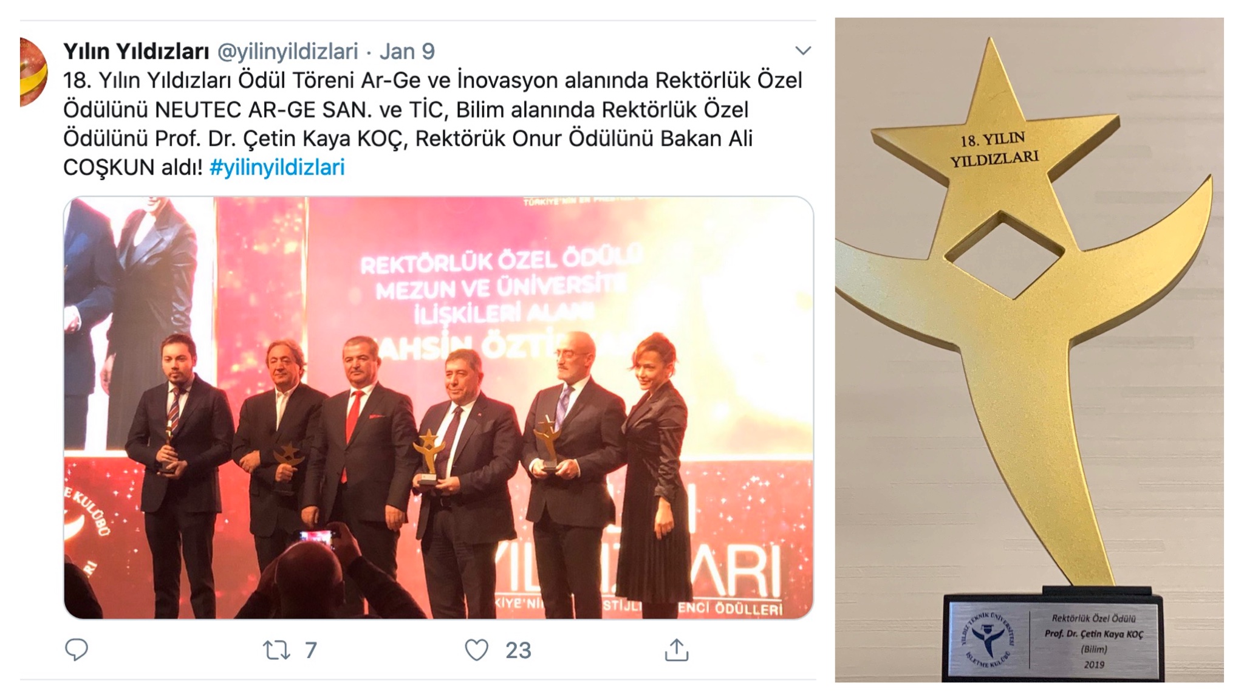
Task: Click the 18. Yılın Yıldızları star engraving
Action: [x=994, y=149]
